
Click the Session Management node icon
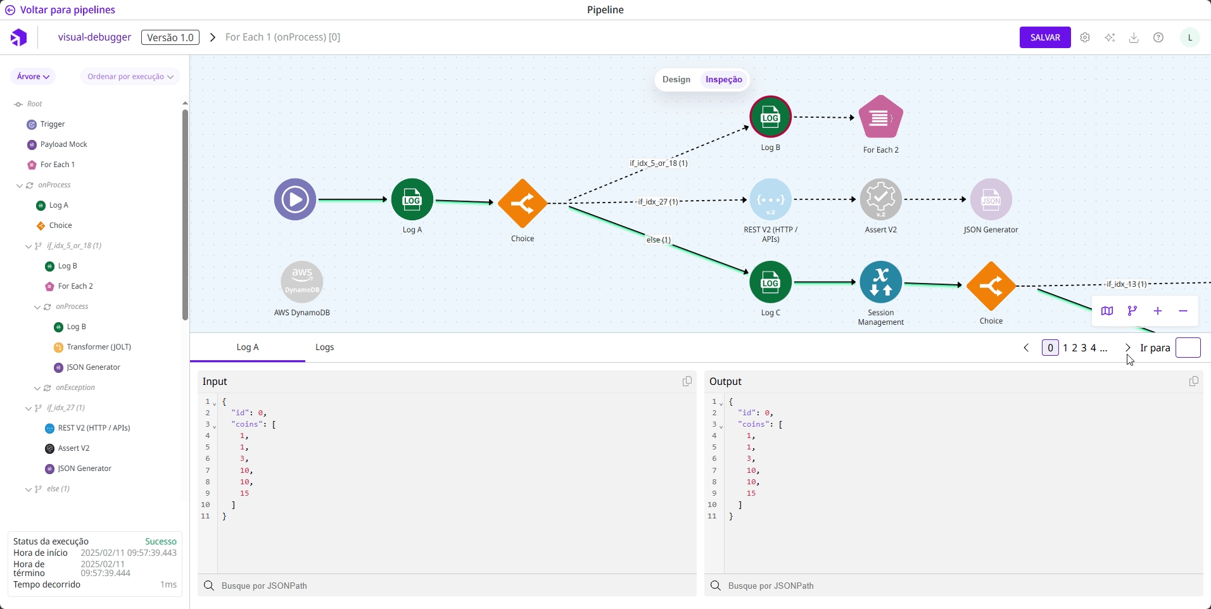pyautogui.click(x=880, y=282)
